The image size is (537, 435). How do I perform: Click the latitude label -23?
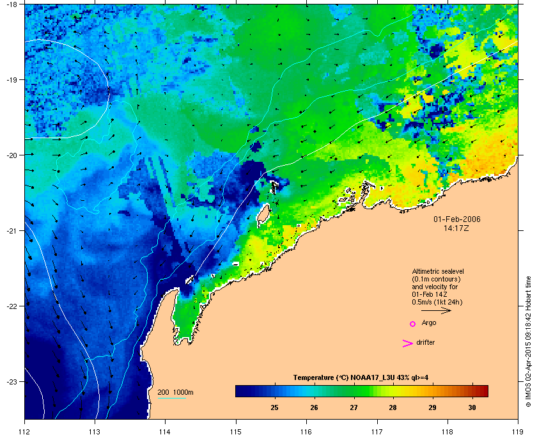[12, 381]
